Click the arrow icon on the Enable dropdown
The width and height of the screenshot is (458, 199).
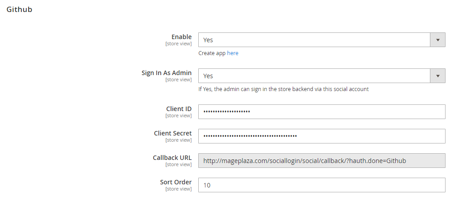click(x=438, y=40)
